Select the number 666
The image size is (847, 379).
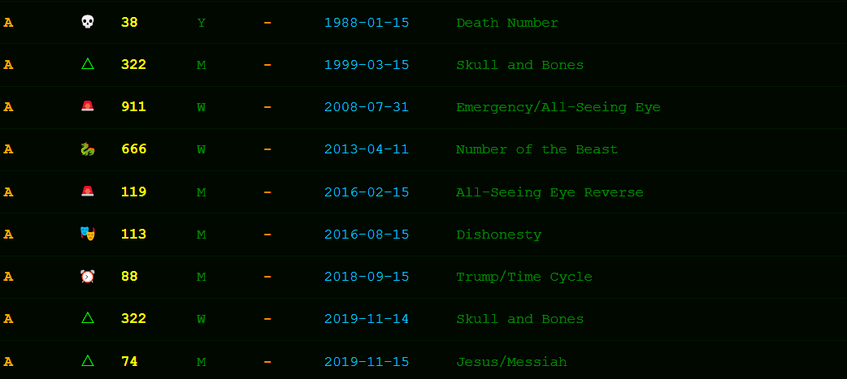coord(134,149)
